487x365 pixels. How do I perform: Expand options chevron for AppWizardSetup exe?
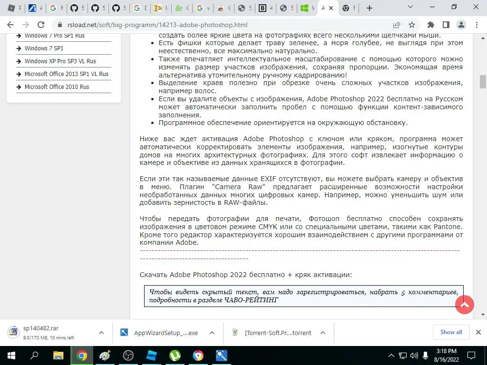pos(212,333)
